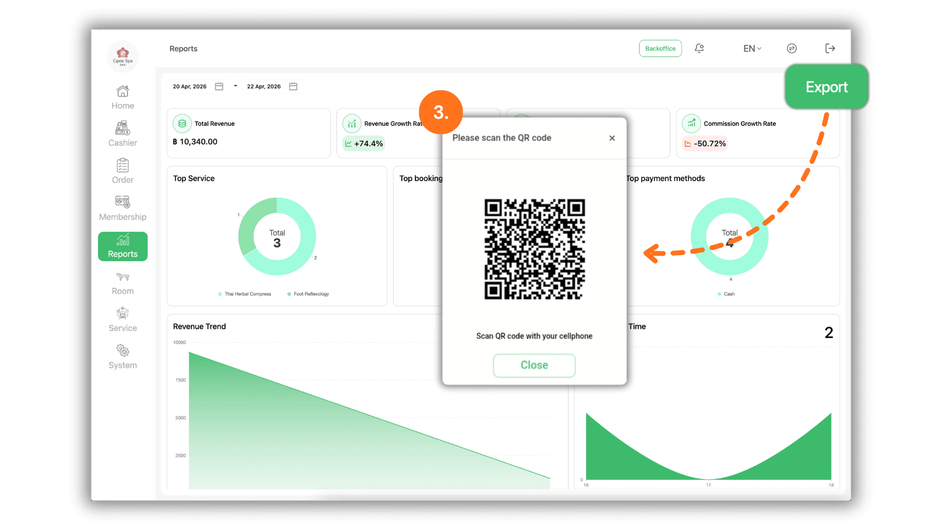Open the end date calendar icon

[x=293, y=86]
